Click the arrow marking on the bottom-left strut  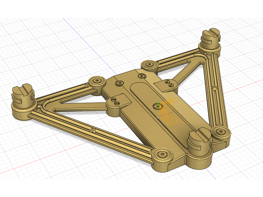94,131
